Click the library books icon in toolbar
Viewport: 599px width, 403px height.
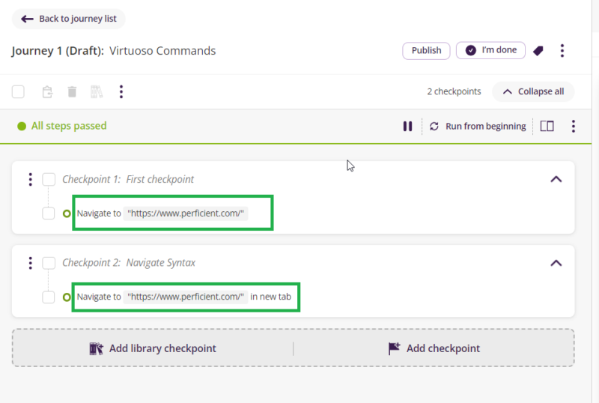[96, 92]
